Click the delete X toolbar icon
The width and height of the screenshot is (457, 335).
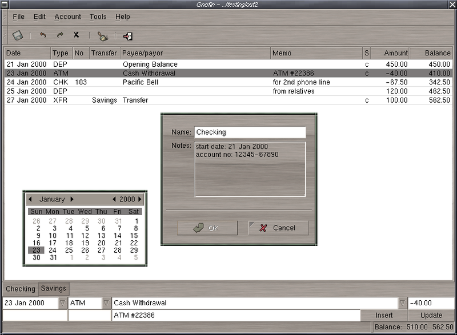(76, 35)
